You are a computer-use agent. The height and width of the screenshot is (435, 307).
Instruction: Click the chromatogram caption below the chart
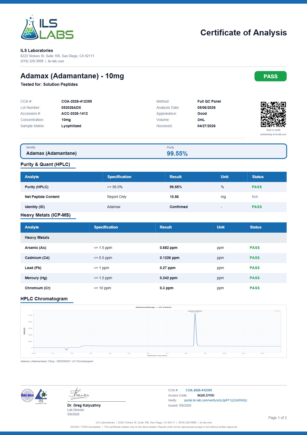click(57, 361)
